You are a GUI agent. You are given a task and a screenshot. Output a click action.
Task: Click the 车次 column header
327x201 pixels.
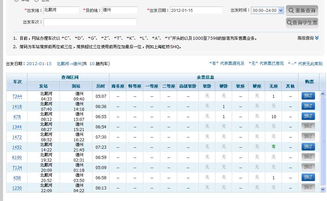point(17,82)
